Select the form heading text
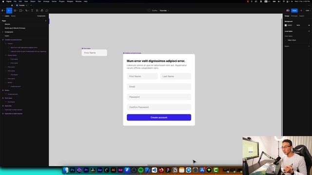Viewport: 312px width, 175px height. (156, 61)
